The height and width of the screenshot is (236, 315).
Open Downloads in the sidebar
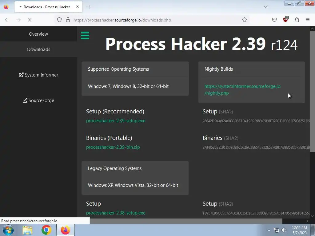(38, 49)
